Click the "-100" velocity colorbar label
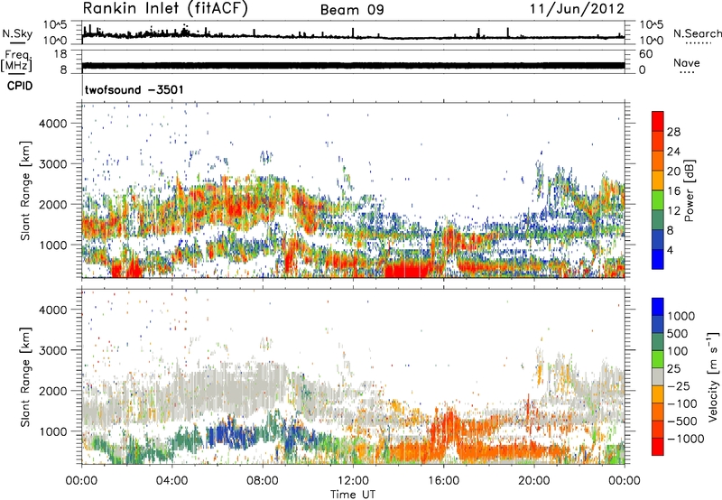The image size is (722, 500). (681, 403)
